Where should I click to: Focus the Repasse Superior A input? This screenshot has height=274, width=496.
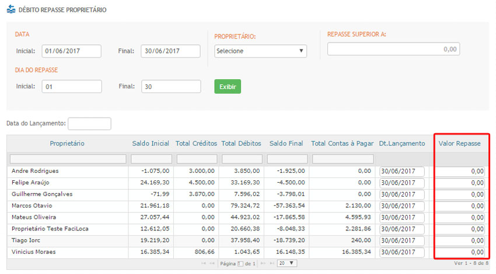pyautogui.click(x=393, y=49)
